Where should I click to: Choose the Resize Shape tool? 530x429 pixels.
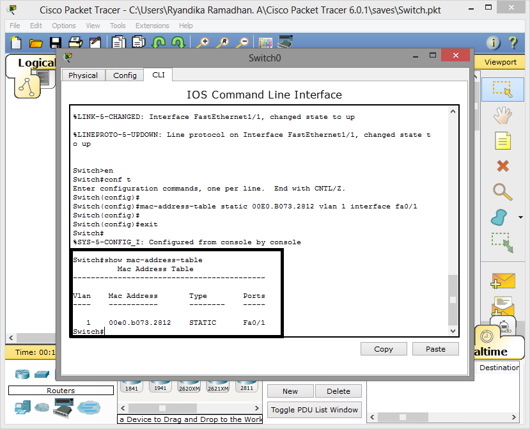pyautogui.click(x=503, y=242)
